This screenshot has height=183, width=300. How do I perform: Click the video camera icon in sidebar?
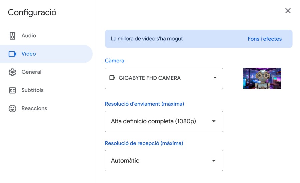point(12,54)
